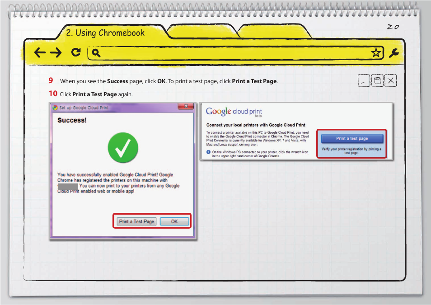Click the step 10 'Click Print a Test Page again' sentence

96,94
